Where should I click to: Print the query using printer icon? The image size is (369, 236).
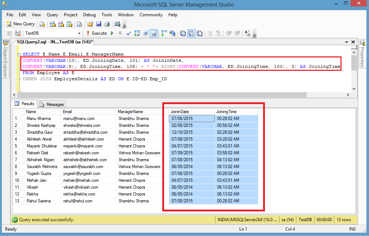(x=107, y=24)
